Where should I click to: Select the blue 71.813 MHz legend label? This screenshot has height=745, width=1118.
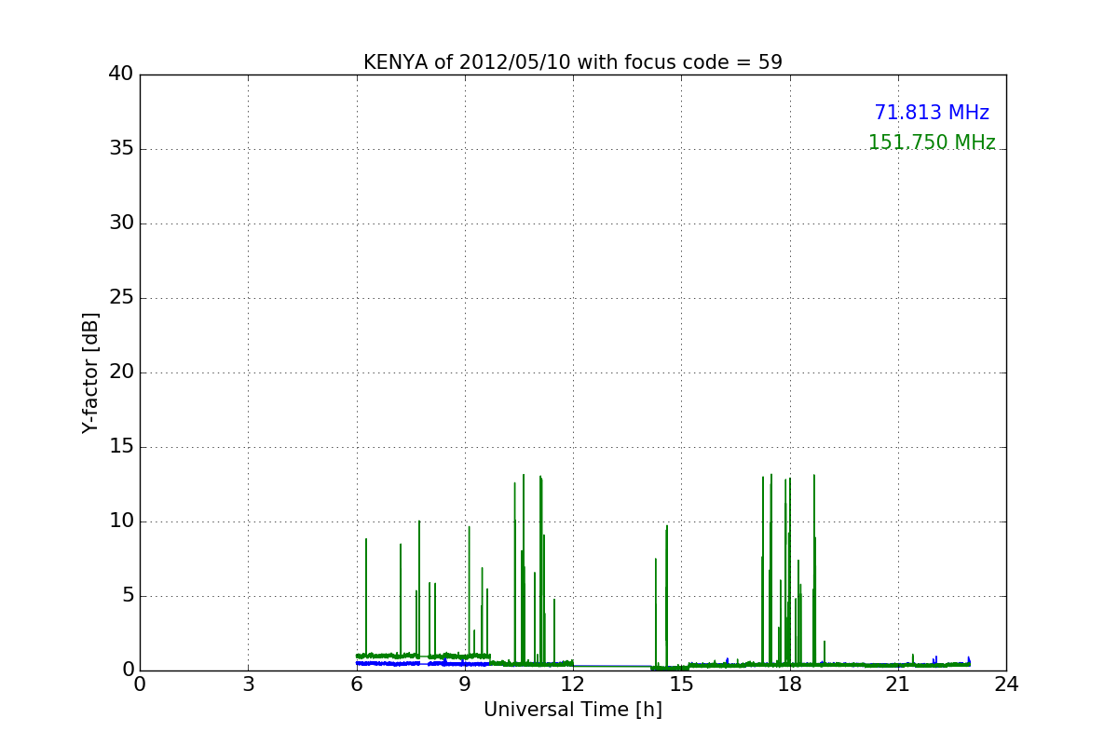pos(932,113)
